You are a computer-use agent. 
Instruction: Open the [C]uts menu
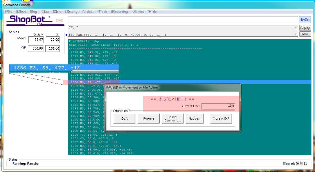coord(45,12)
